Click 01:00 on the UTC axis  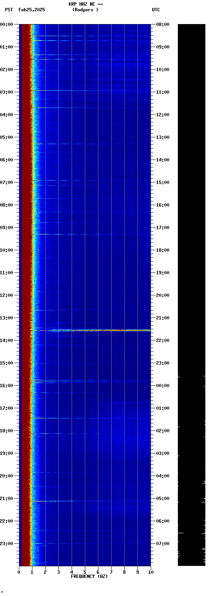click(x=163, y=408)
